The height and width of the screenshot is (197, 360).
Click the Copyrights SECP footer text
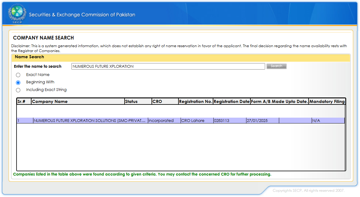tap(309, 191)
